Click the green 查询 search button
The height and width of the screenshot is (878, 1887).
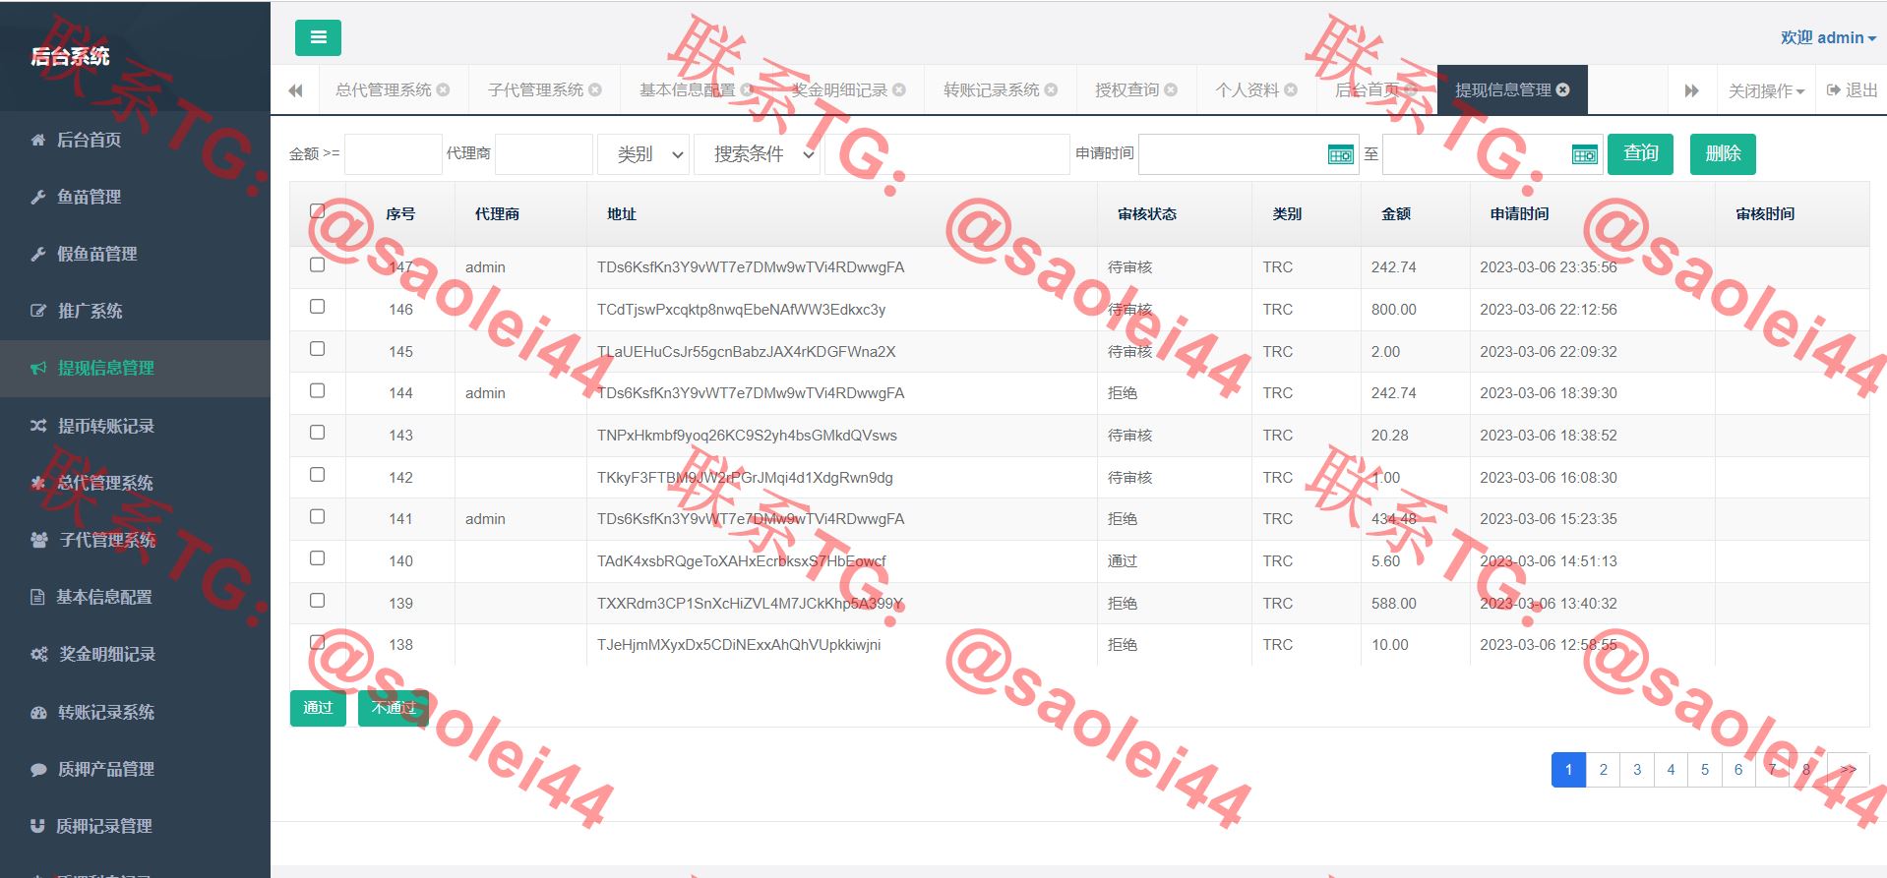pos(1640,154)
